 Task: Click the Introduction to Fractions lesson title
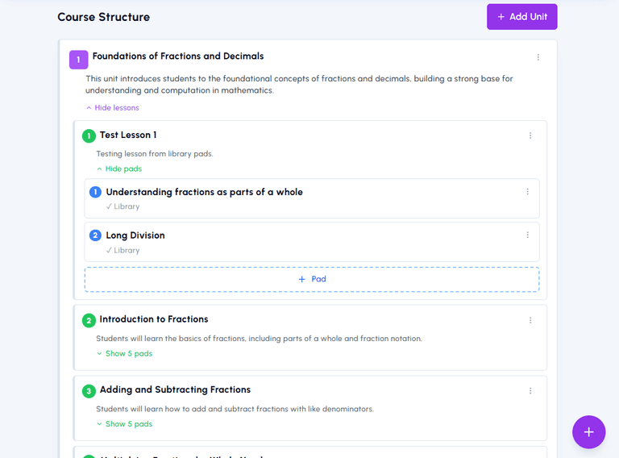154,319
